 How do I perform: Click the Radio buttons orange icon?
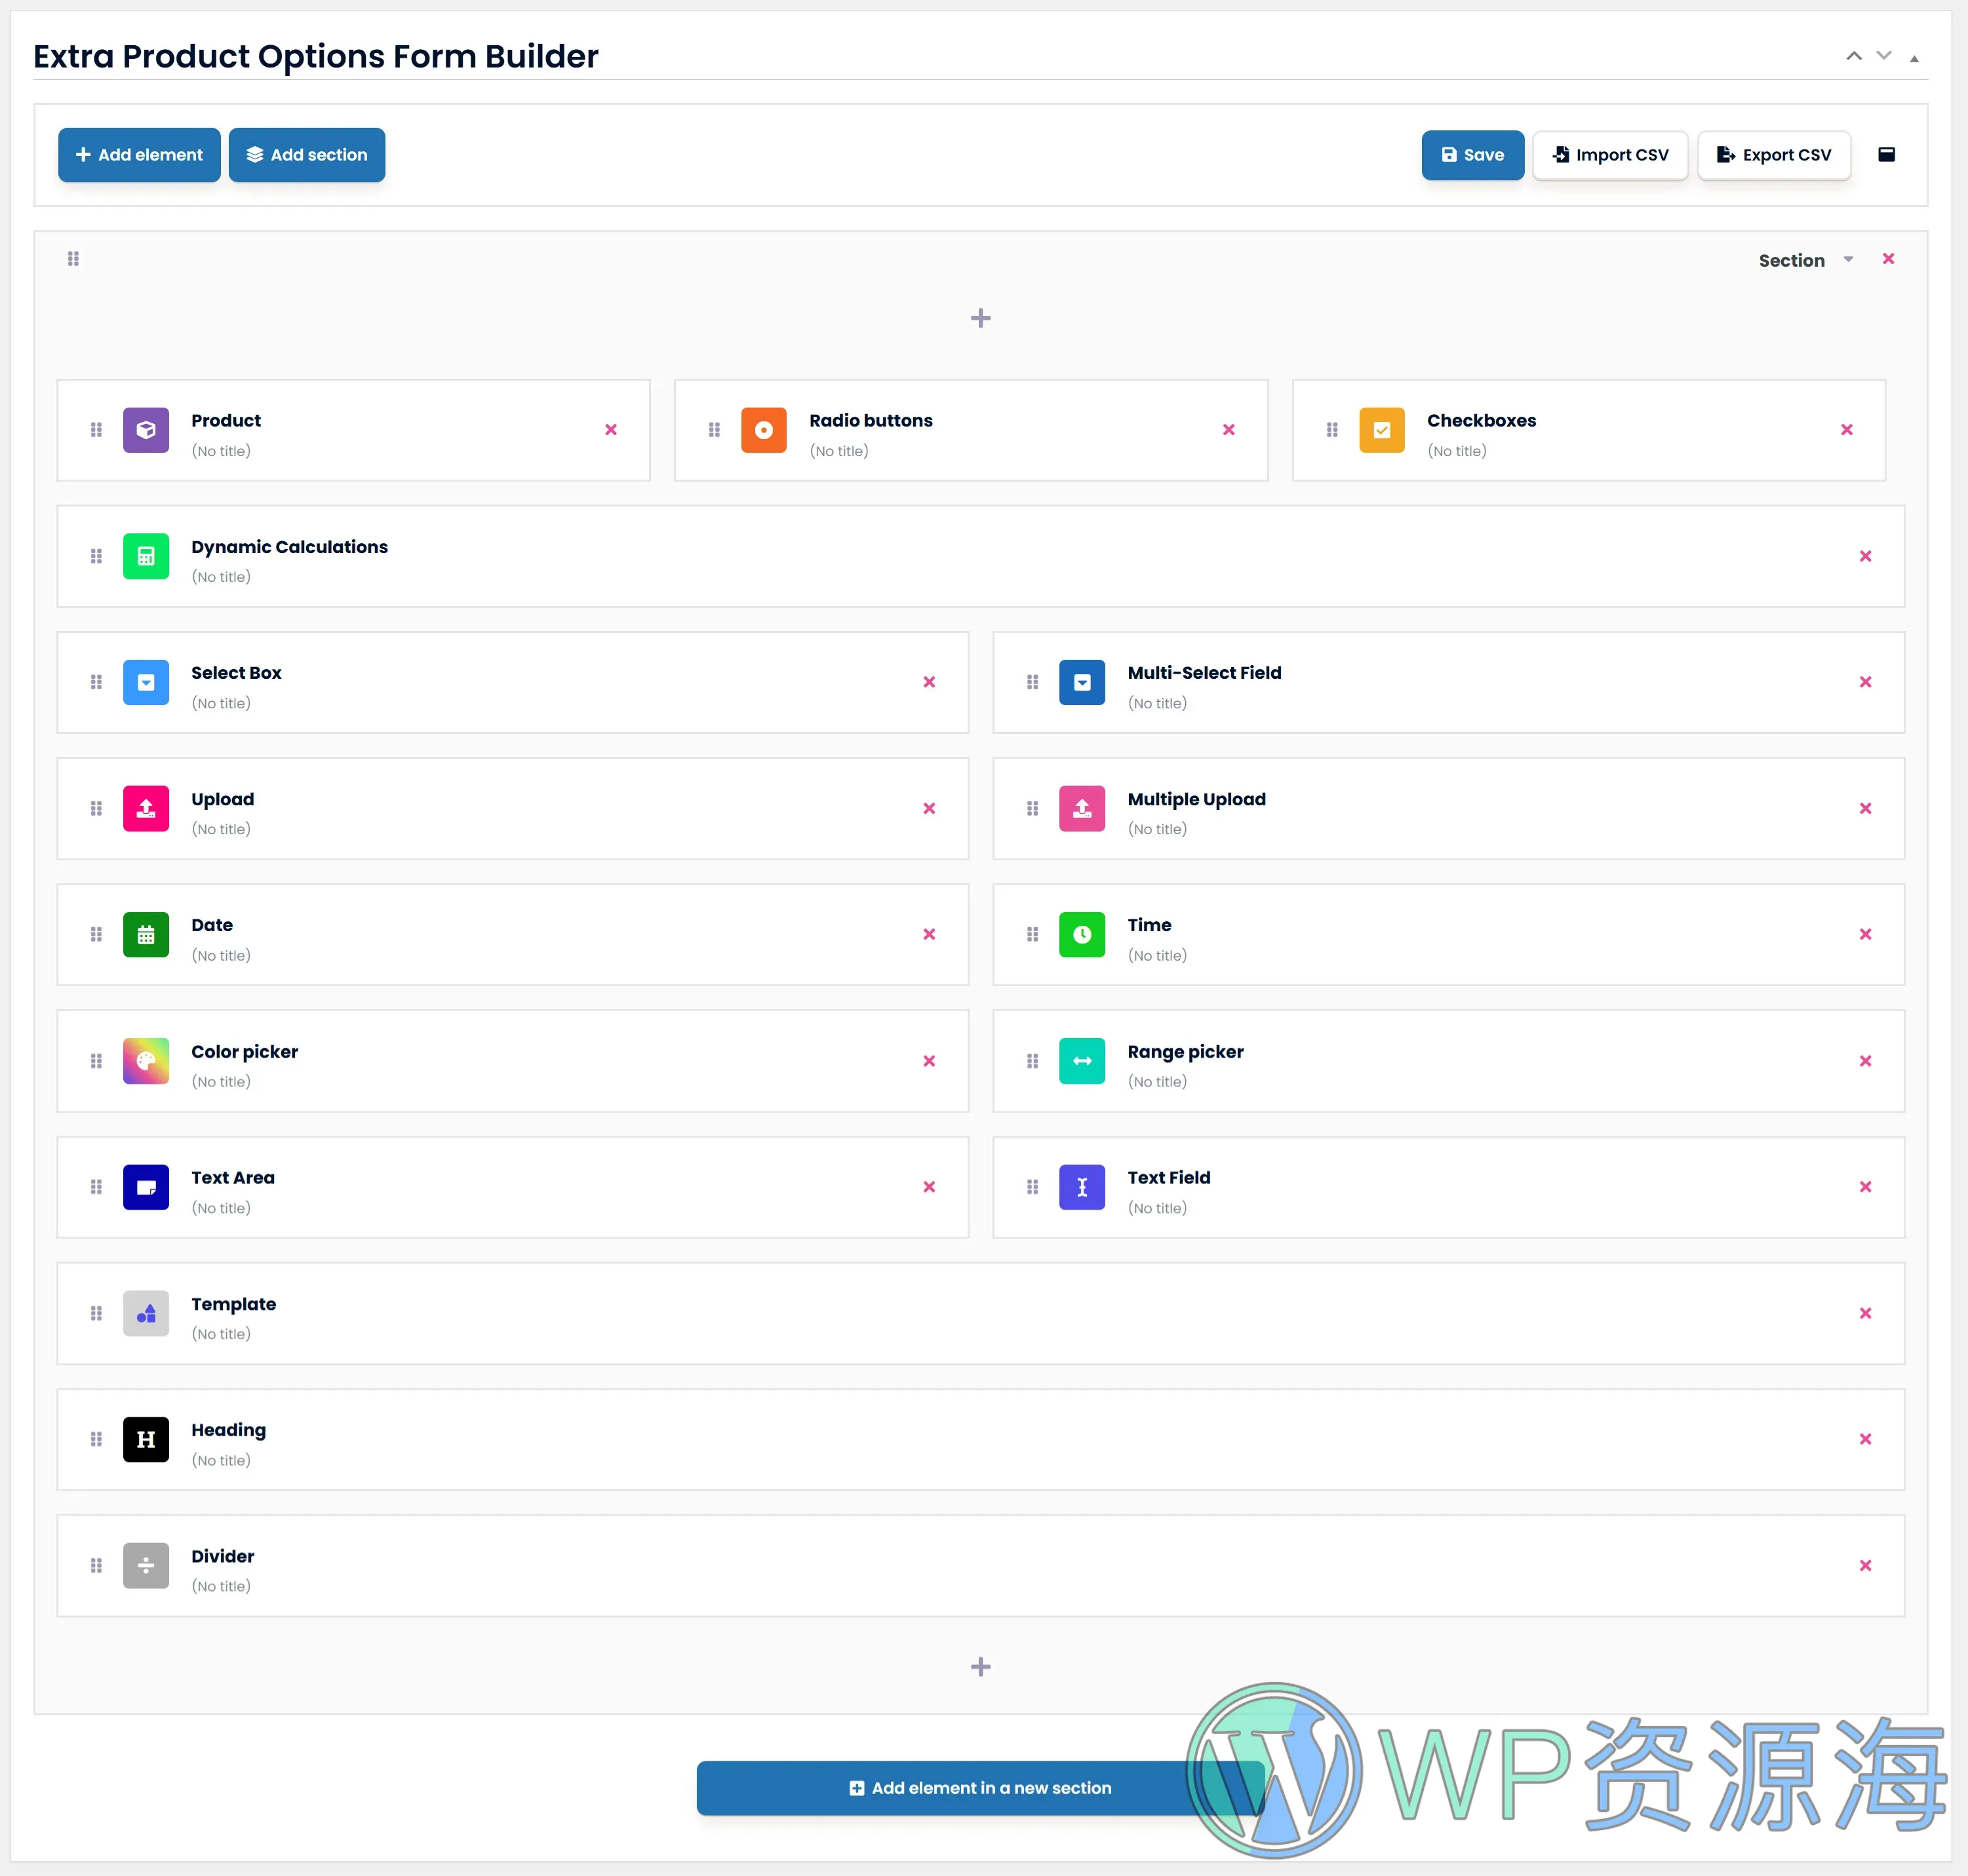tap(763, 430)
